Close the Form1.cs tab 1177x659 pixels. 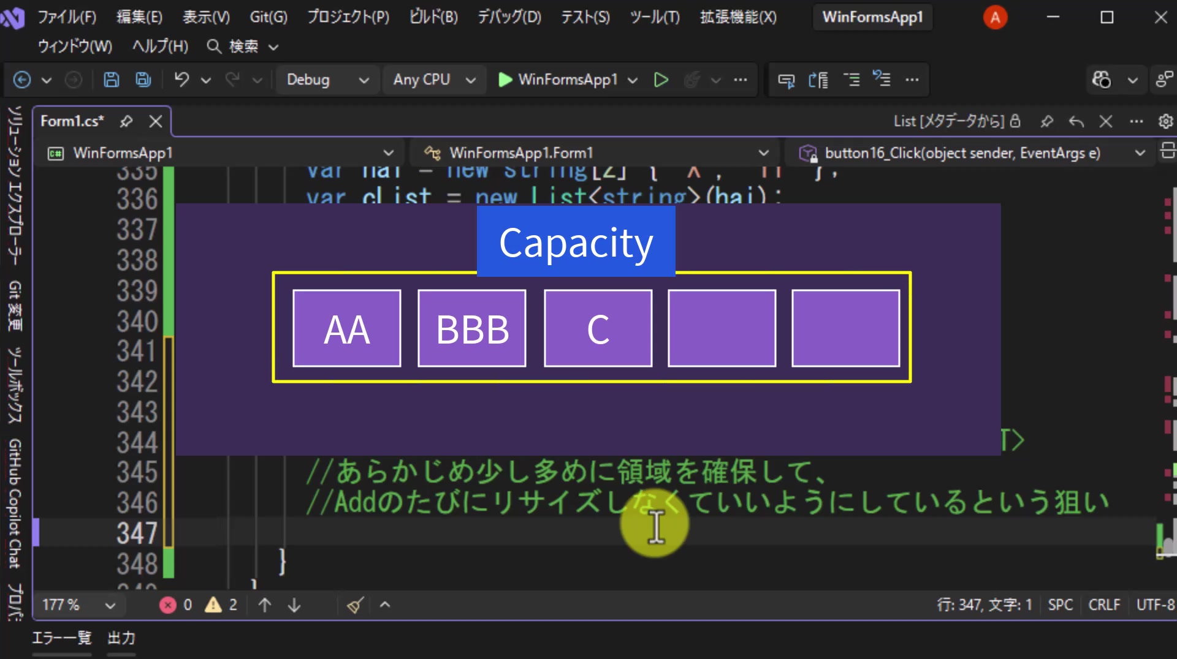coord(156,121)
